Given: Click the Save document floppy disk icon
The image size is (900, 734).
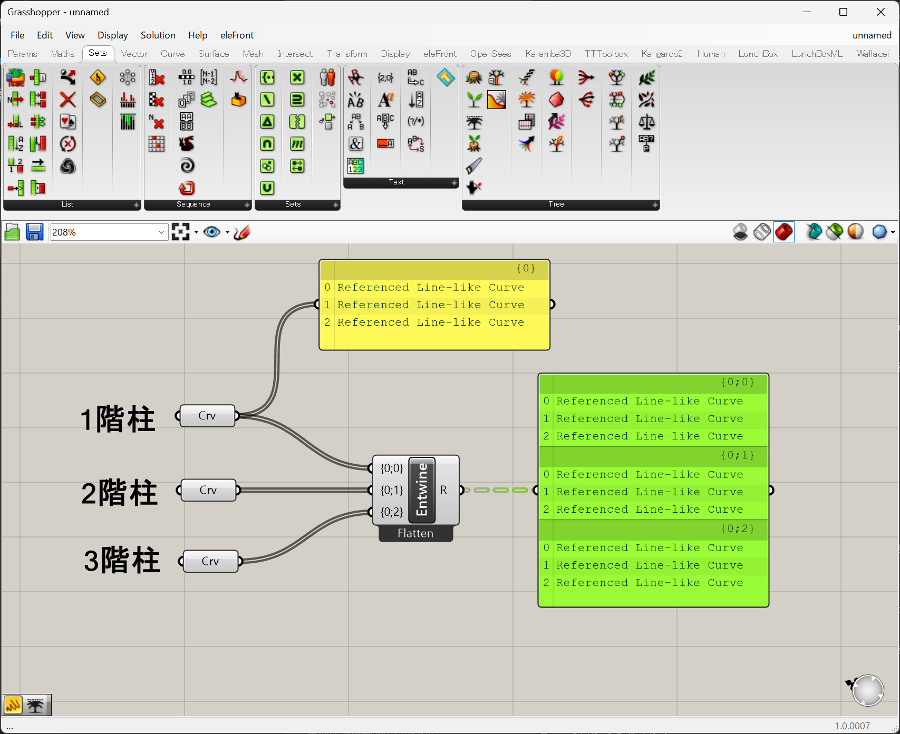Looking at the screenshot, I should coord(35,232).
